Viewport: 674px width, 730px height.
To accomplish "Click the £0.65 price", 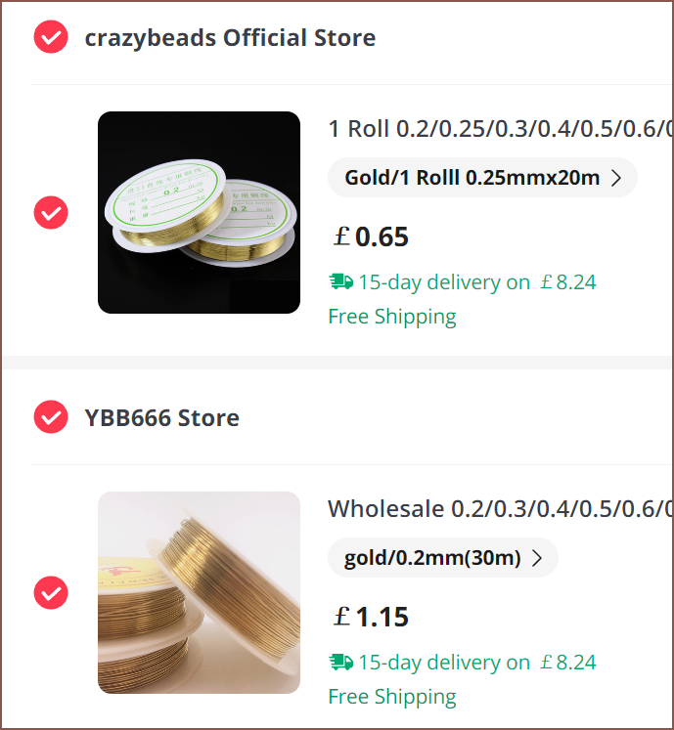I will click(370, 237).
